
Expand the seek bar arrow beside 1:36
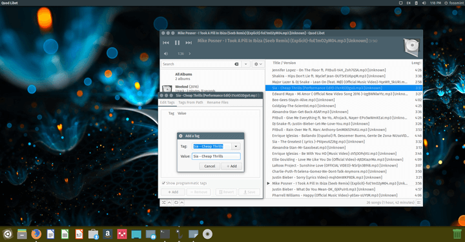coord(190,54)
